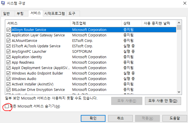Click 실행 중 status of AnySign4PC Launcher
Viewport: 188px width, 123px height.
coord(129,52)
